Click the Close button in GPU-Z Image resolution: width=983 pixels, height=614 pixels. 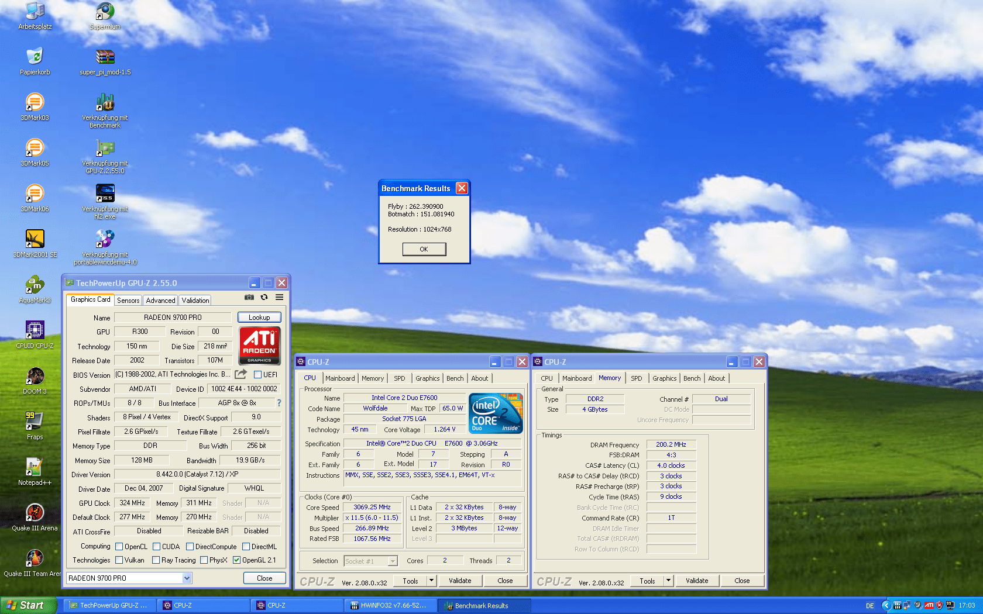pyautogui.click(x=264, y=578)
